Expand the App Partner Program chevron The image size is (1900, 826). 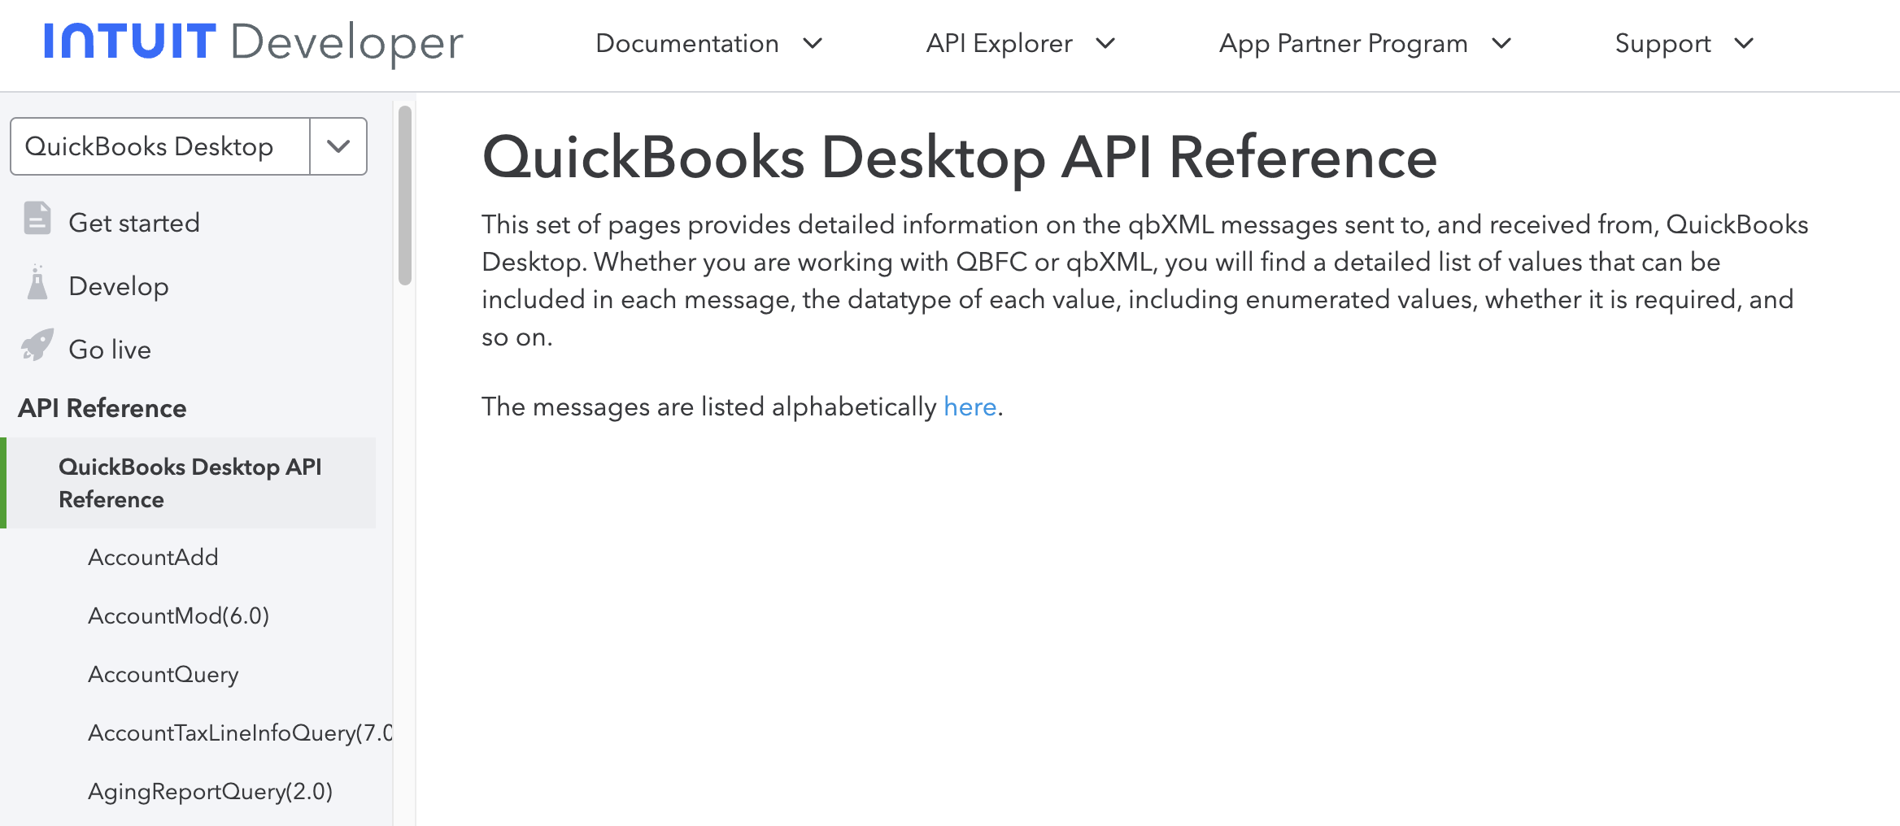tap(1501, 43)
